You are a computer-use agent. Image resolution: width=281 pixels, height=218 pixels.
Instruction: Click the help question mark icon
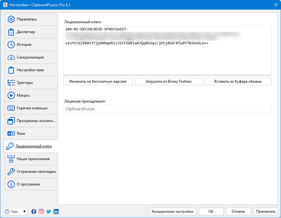(x=7, y=211)
